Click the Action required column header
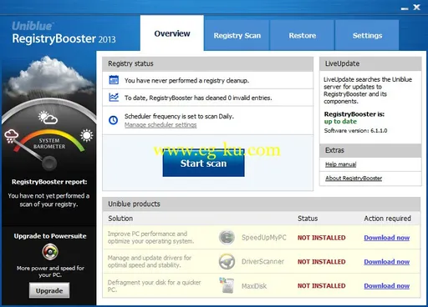Screen dimensions: 428x307 coord(387,219)
